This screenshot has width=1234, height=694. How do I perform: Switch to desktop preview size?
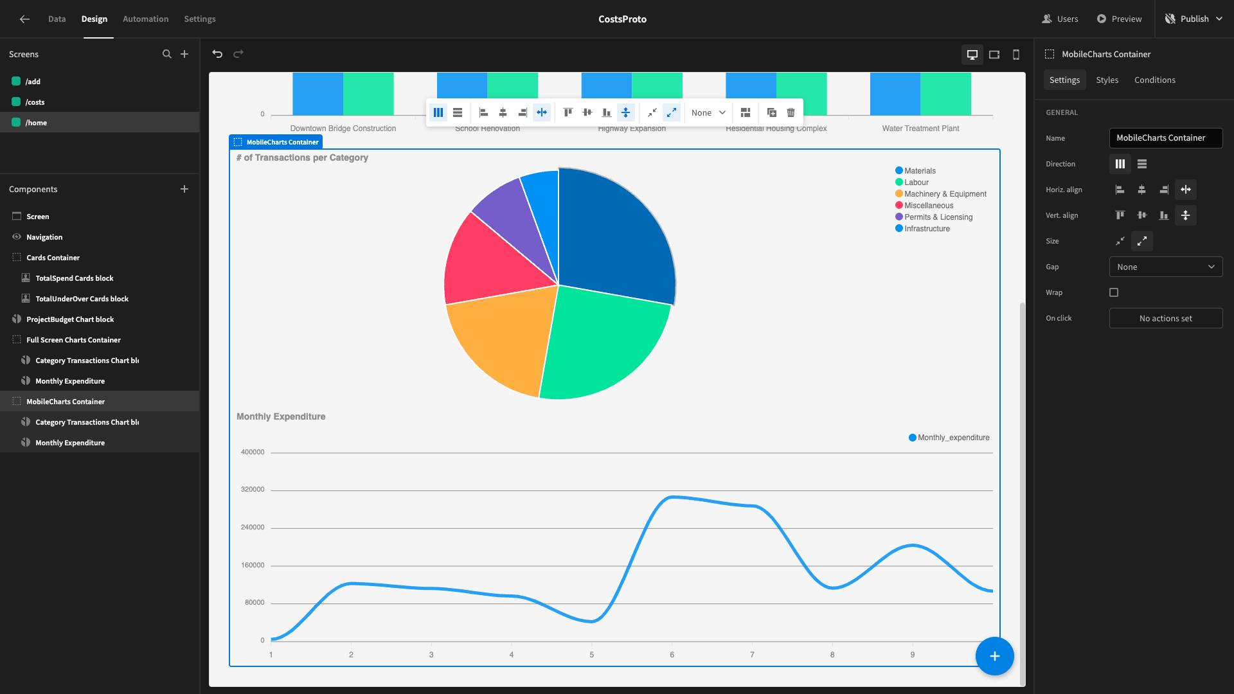tap(972, 55)
